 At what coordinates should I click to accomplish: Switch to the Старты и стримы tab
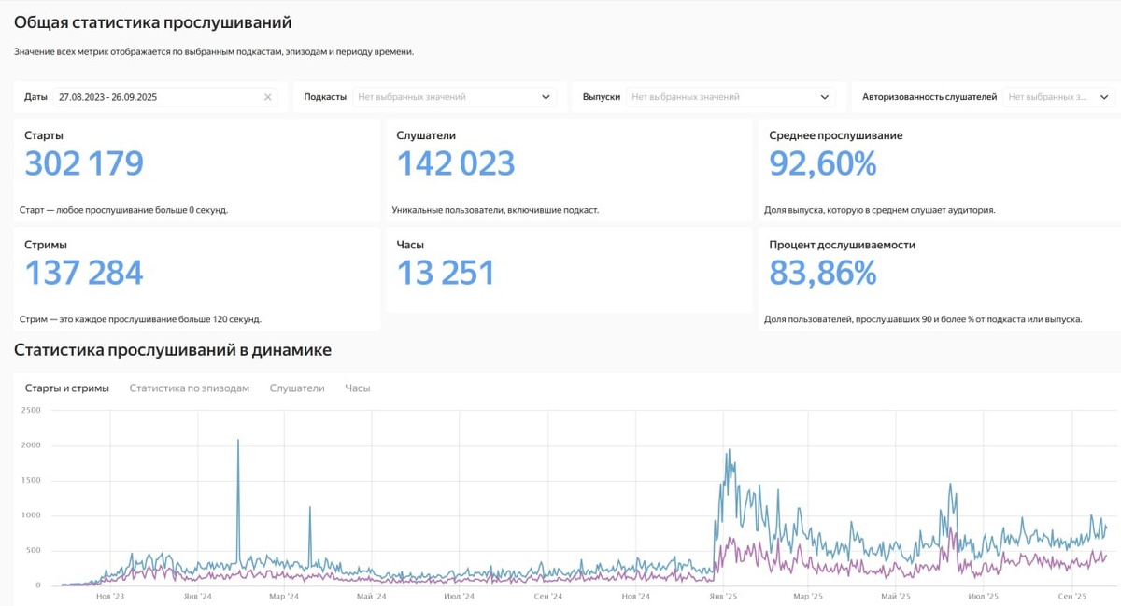[x=67, y=388]
